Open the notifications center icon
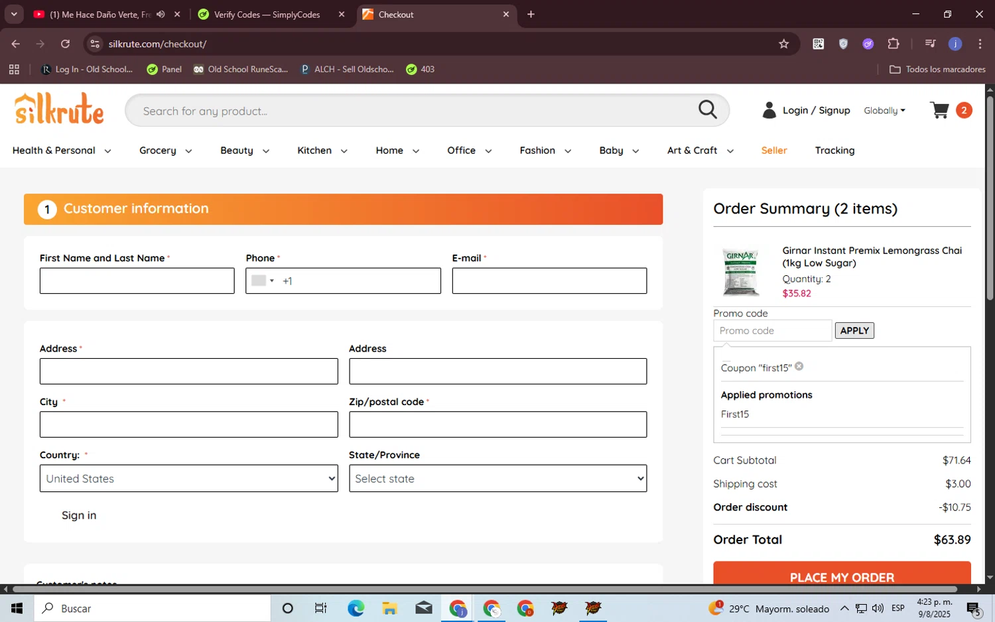 974,608
